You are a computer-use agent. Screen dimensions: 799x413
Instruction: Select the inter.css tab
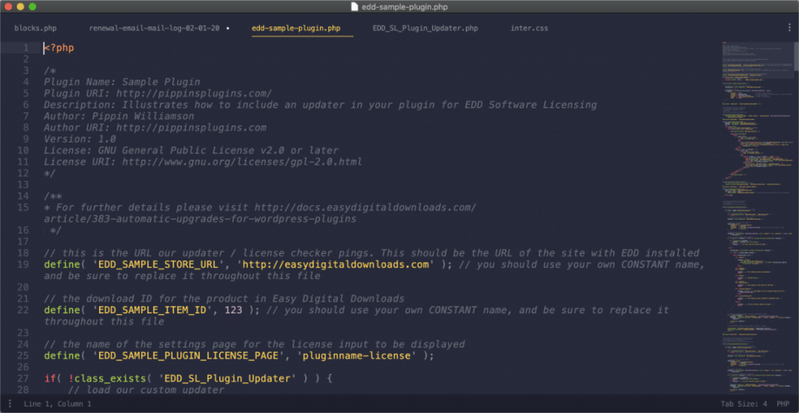[x=529, y=29]
